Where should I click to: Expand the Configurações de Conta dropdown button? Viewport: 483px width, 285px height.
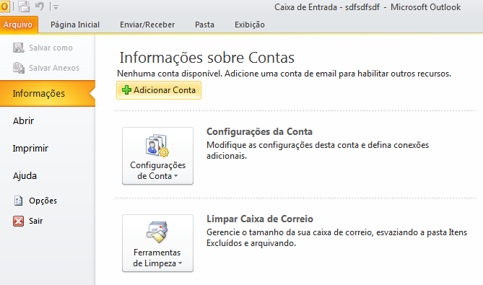(x=157, y=156)
